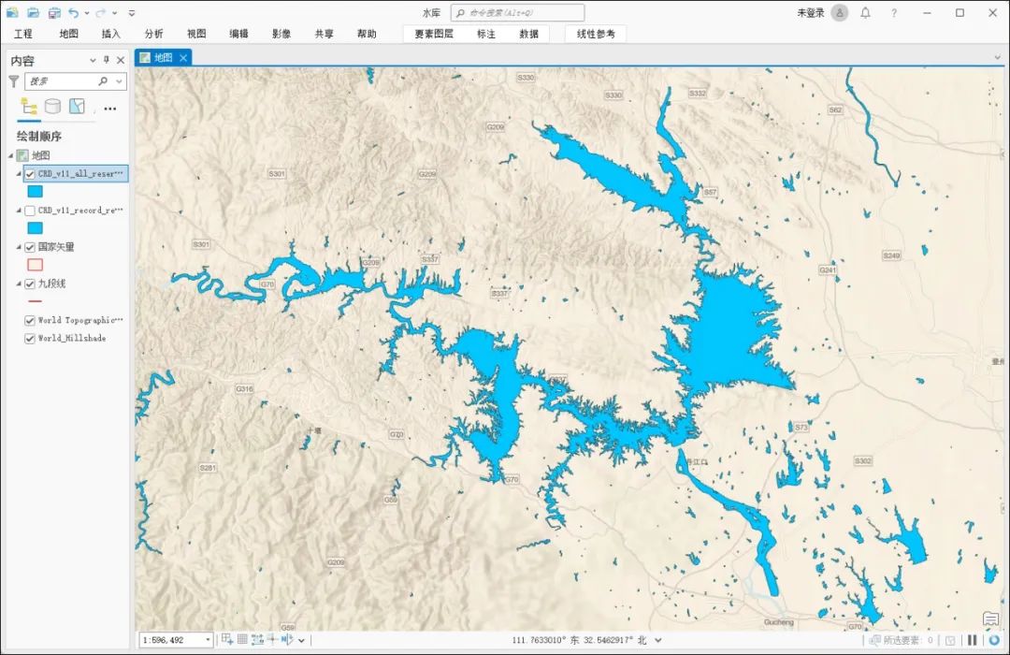
Task: Open the 线性参考 tab
Action: [596, 34]
